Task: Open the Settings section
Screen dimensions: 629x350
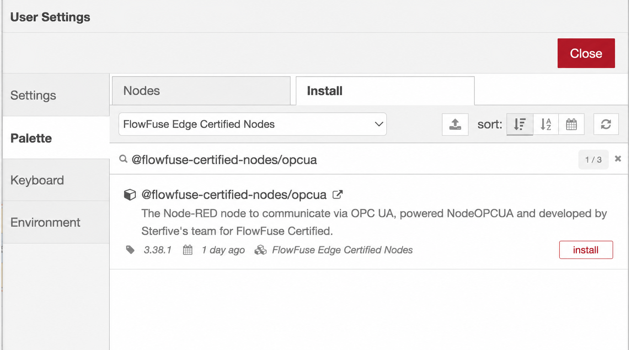Action: tap(56, 95)
